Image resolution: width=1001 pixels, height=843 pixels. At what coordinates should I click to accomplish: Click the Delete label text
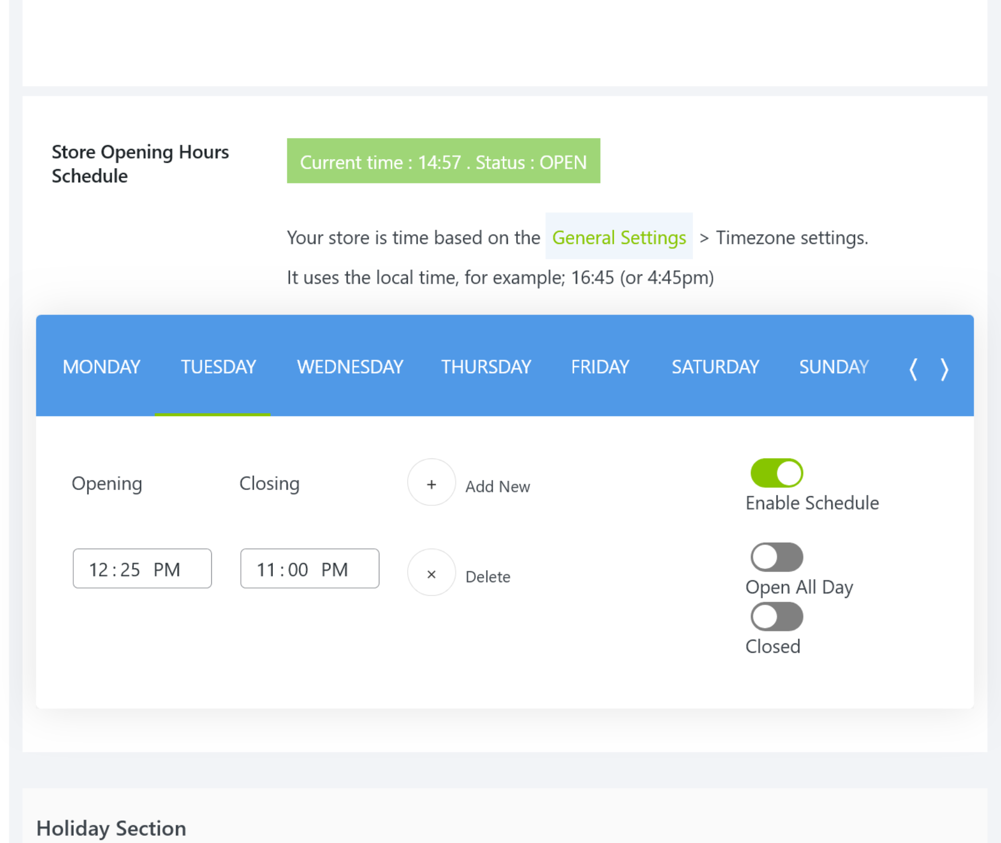click(x=487, y=577)
